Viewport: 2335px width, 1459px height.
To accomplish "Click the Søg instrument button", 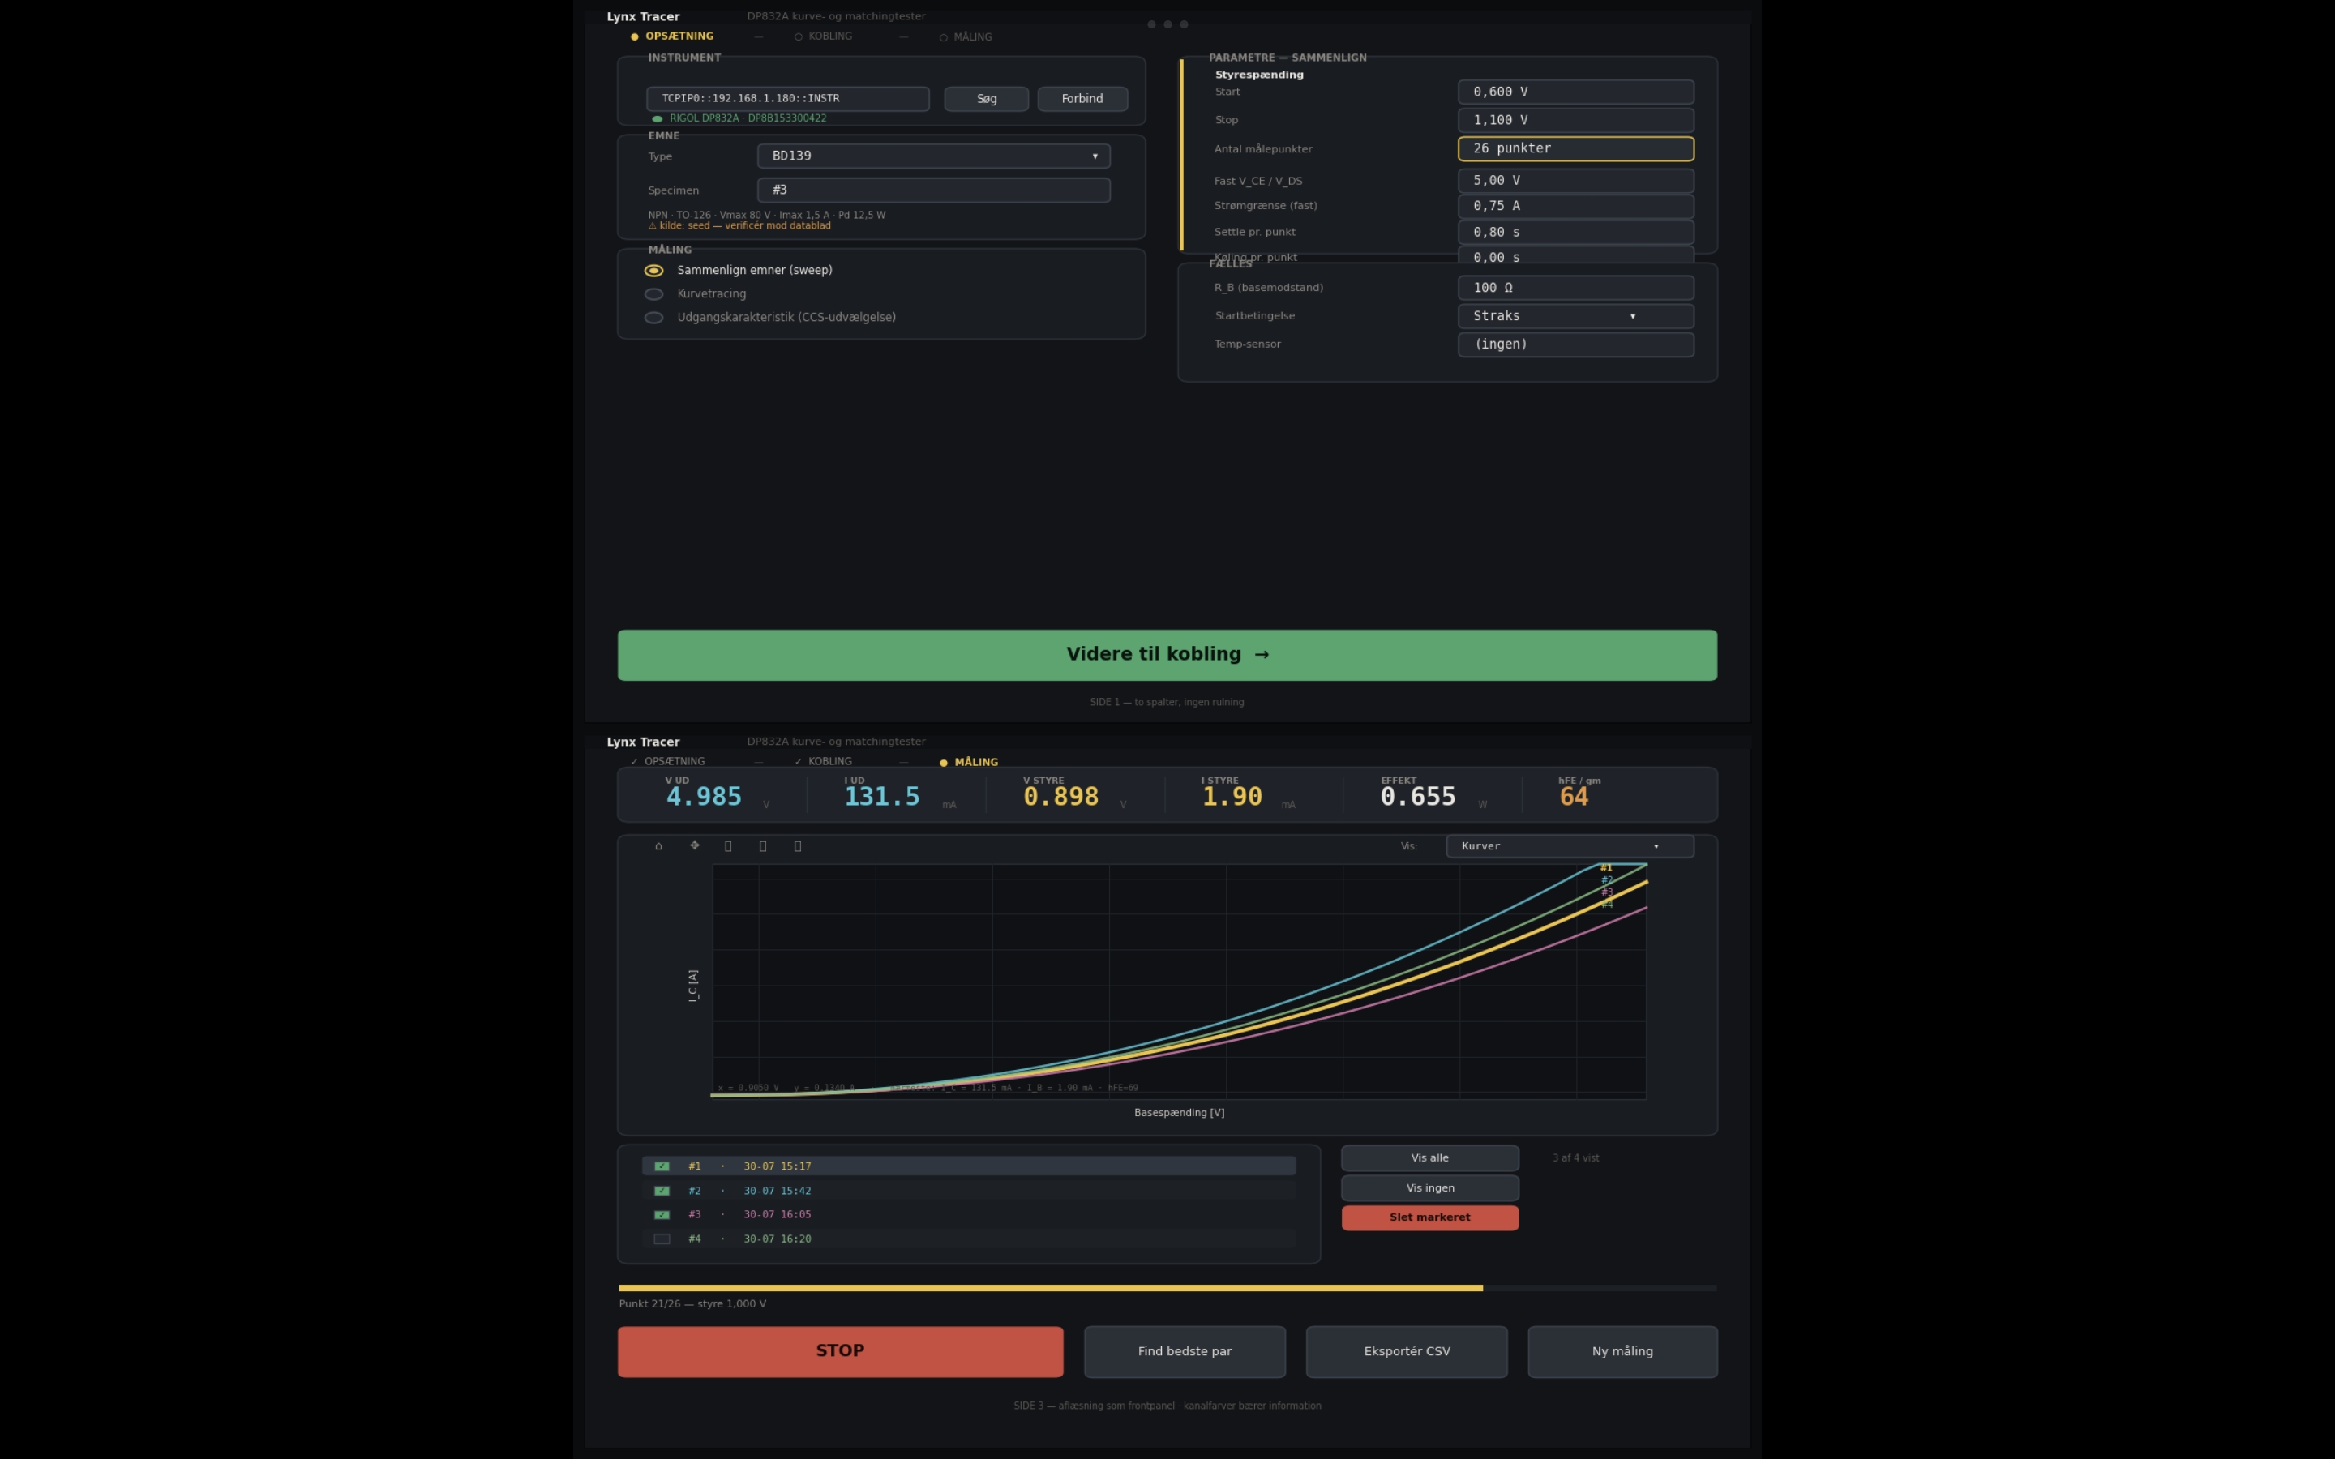I will tap(986, 100).
